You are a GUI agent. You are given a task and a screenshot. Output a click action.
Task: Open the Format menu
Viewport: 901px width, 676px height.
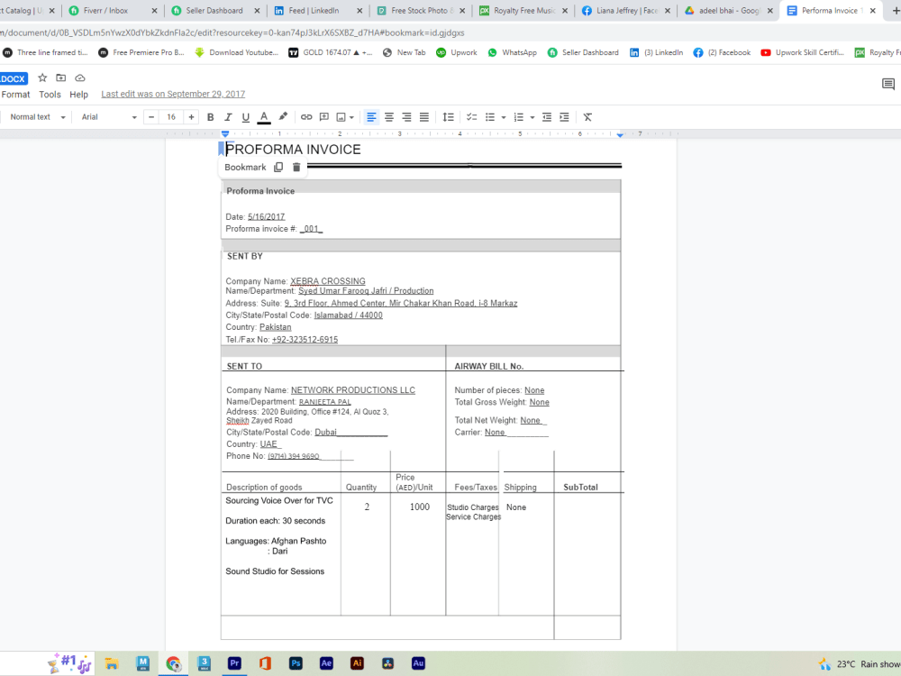click(15, 95)
